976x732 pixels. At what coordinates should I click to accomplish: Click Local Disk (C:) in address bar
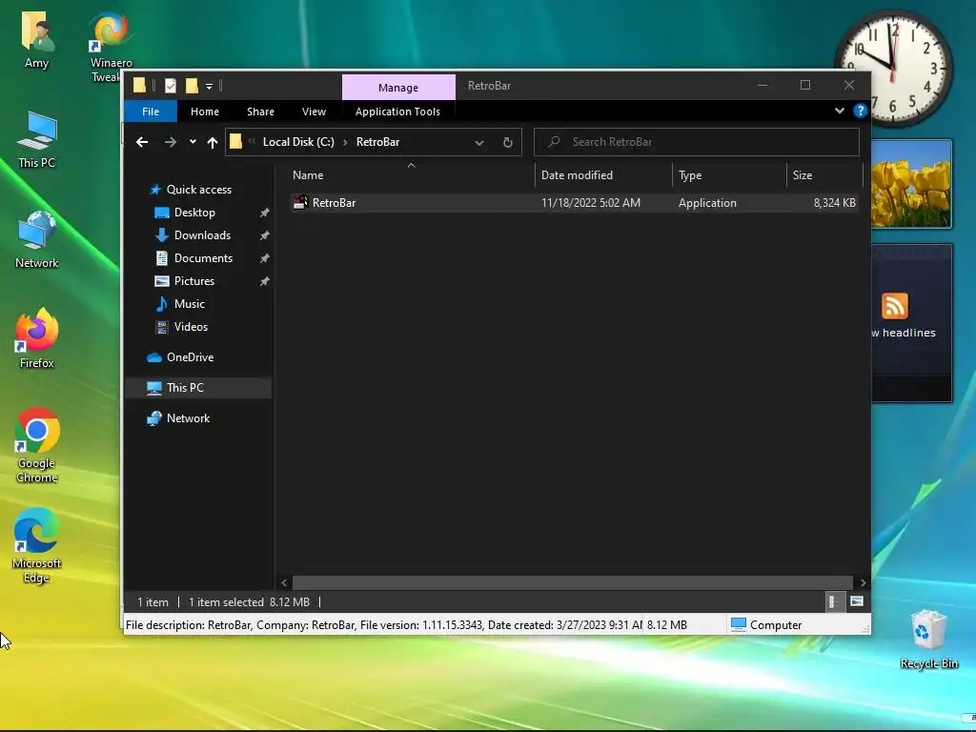pyautogui.click(x=298, y=142)
